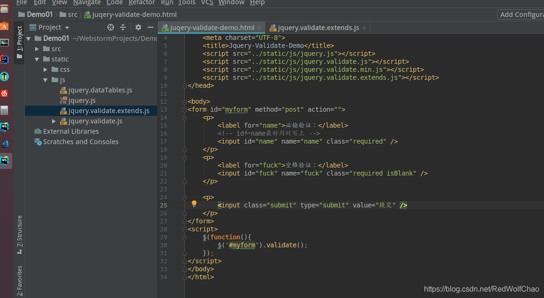Select Scratches and Consoles tree node
Image resolution: width=544 pixels, height=298 pixels.
81,142
